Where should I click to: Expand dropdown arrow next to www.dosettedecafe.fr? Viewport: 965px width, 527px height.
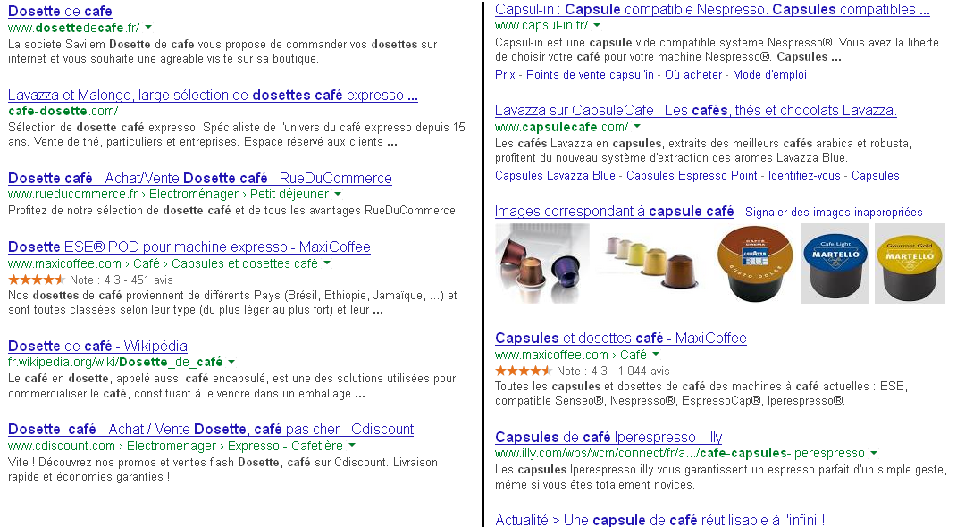tap(148, 27)
